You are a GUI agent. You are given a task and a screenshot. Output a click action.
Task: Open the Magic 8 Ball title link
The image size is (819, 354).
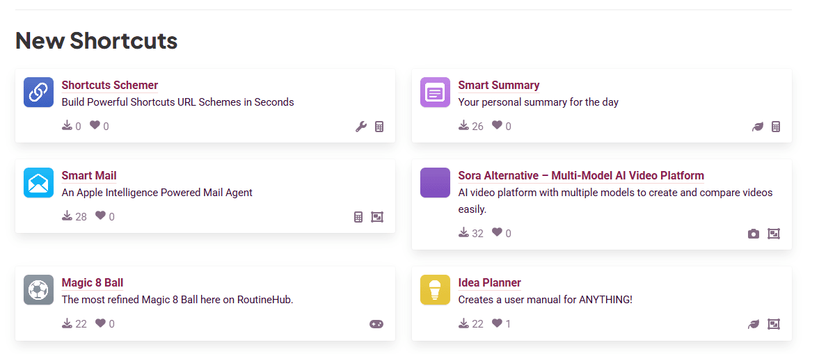click(93, 283)
